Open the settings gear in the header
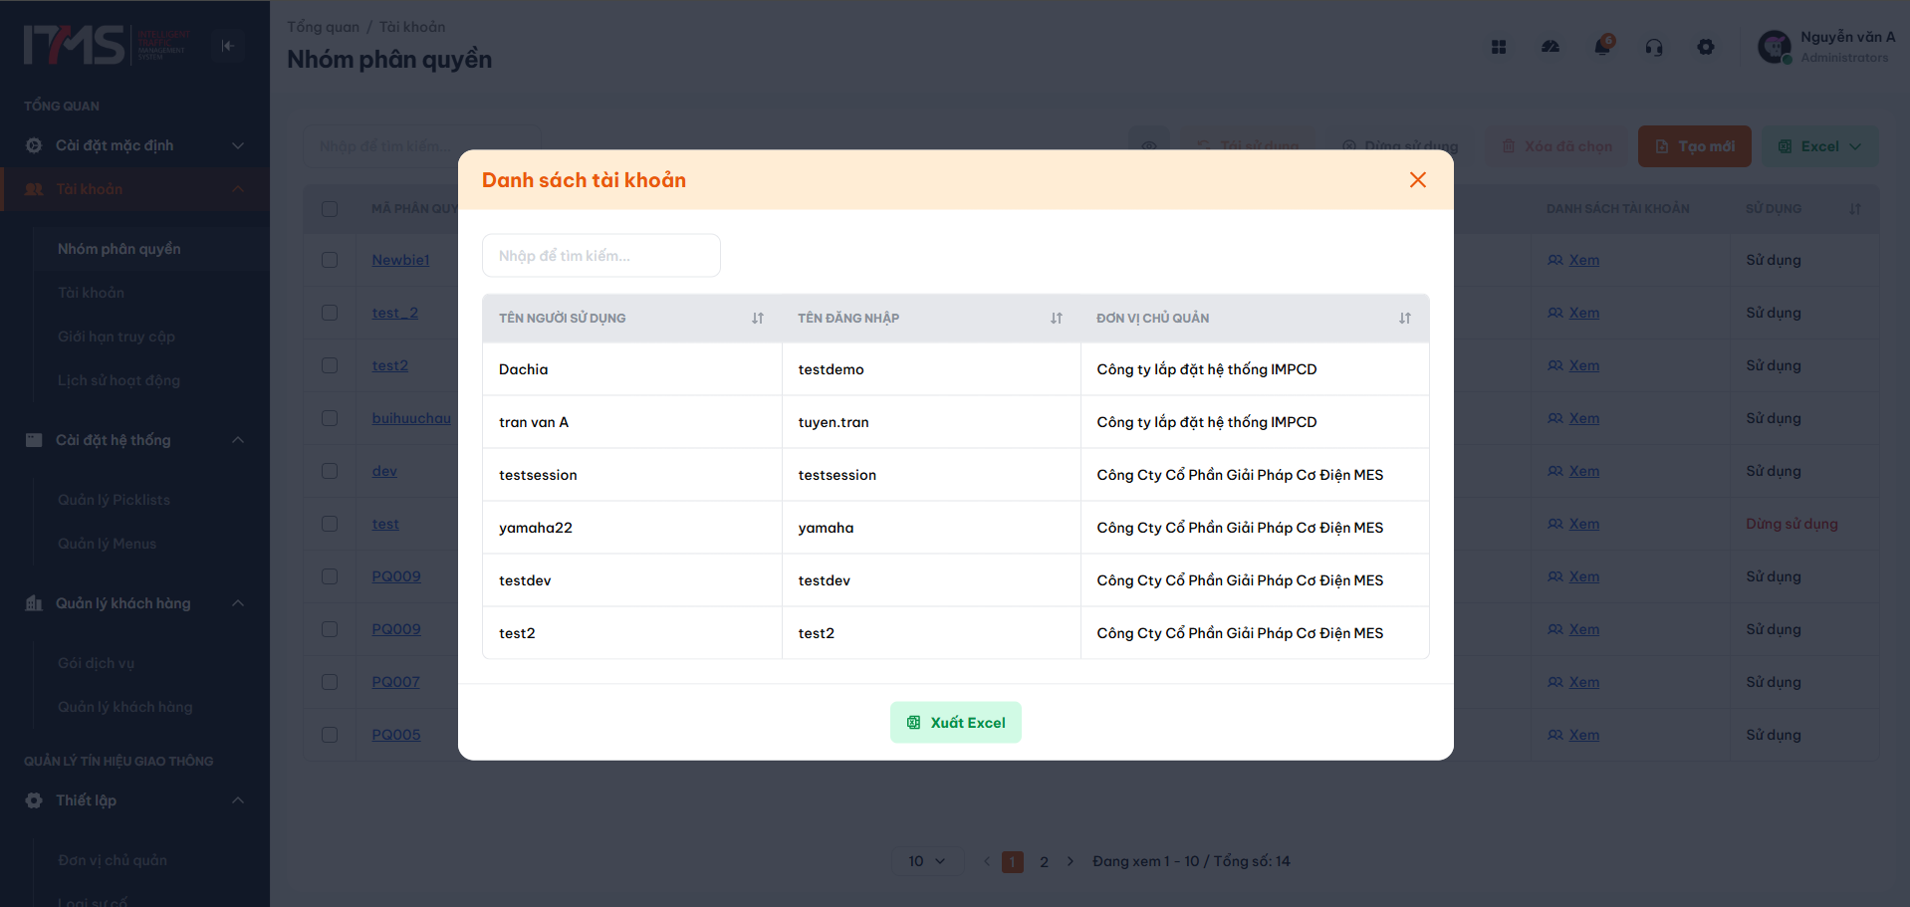This screenshot has width=1910, height=907. pos(1706,47)
